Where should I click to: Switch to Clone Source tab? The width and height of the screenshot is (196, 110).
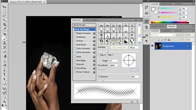tap(91, 20)
